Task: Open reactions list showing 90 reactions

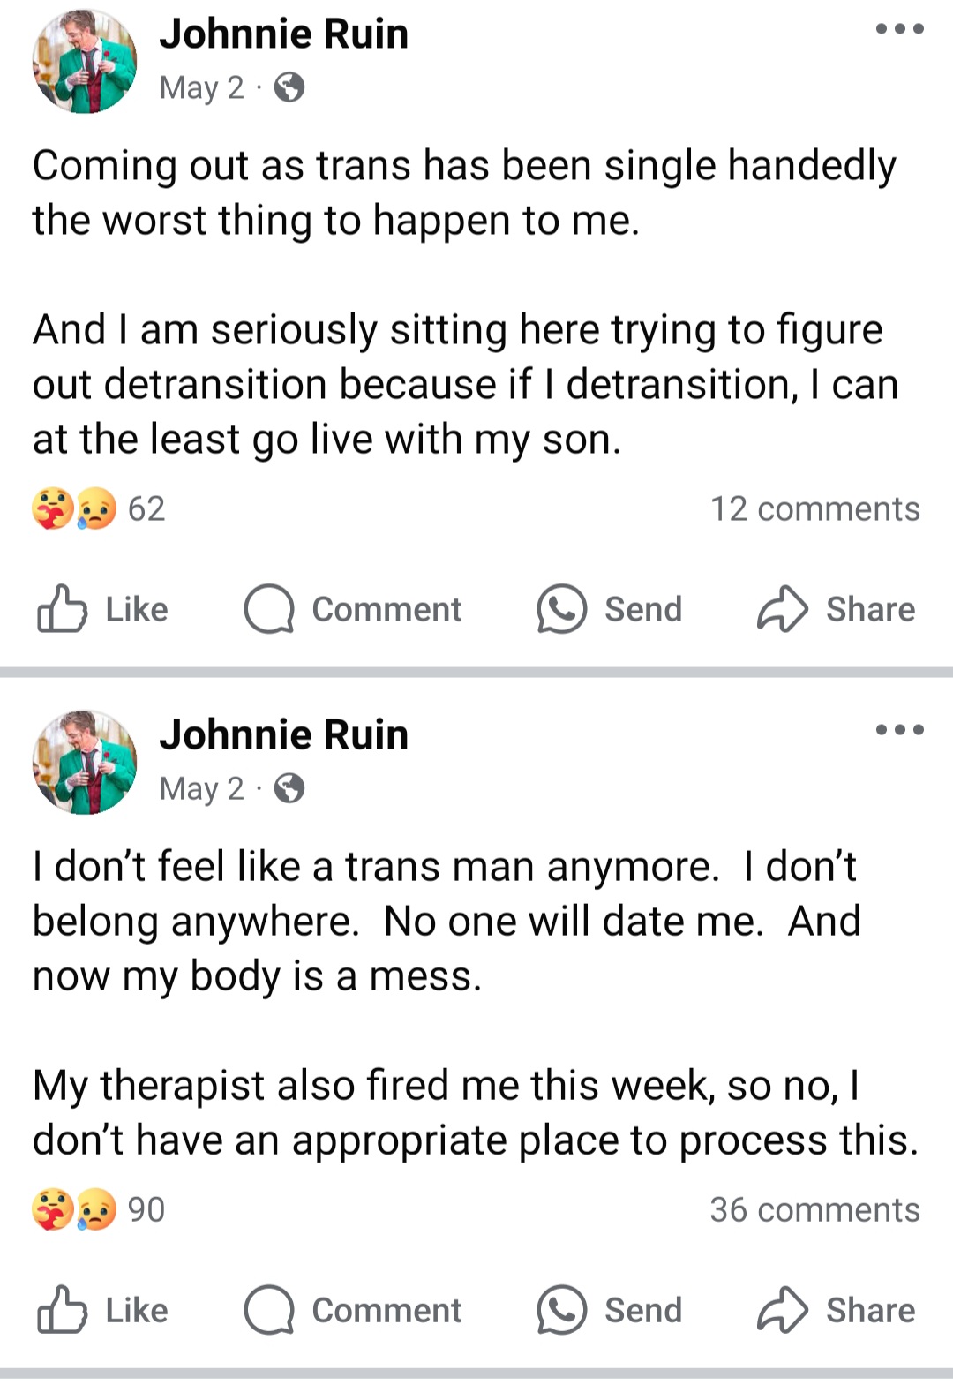Action: (99, 1210)
